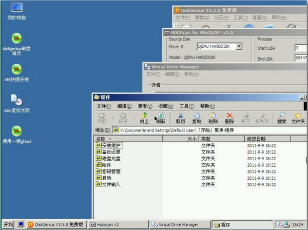Image resolution: width=308 pixels, height=230 pixels.
Task: Click the End LBA input field
Action: pyautogui.click(x=301, y=57)
